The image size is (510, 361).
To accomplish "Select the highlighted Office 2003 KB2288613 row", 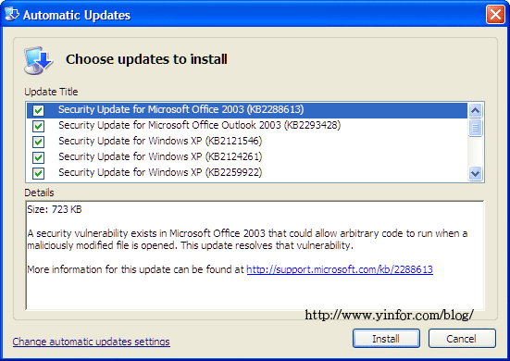I will tap(247, 110).
